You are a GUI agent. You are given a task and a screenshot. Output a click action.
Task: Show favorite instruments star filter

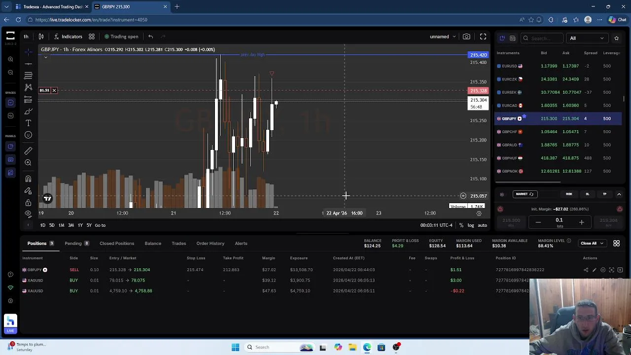click(x=616, y=38)
